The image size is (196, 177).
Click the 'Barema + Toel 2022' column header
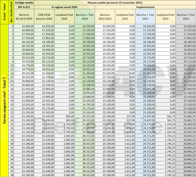click(145, 17)
